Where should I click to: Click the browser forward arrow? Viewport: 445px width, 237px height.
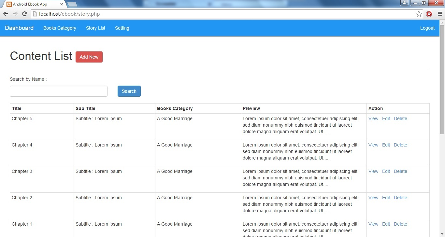coord(15,14)
